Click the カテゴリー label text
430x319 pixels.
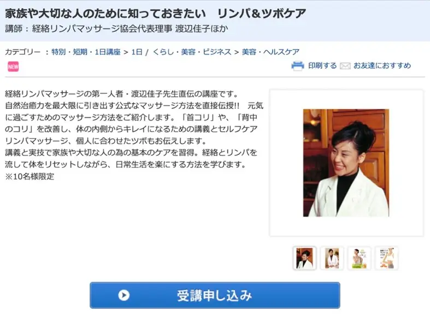tap(23, 52)
